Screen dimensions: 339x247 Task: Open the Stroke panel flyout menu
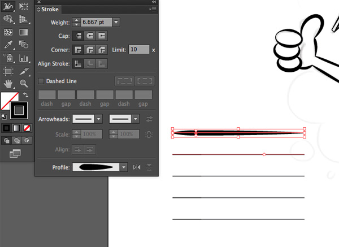pos(153,10)
